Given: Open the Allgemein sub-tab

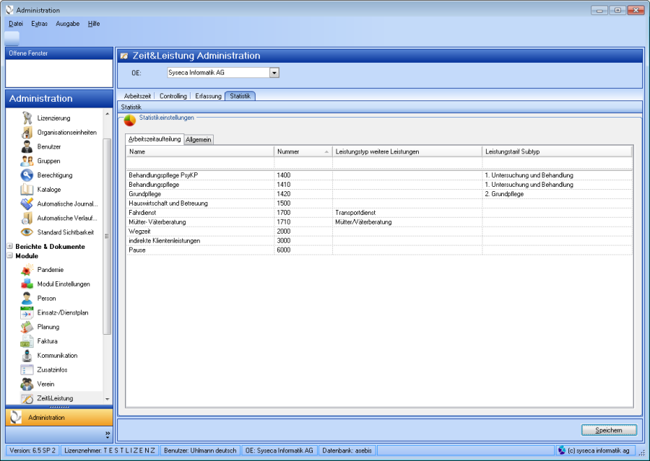Looking at the screenshot, I should (x=199, y=140).
